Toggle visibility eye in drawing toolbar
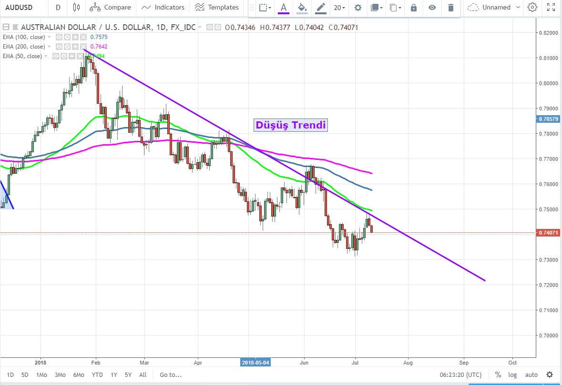562x385 pixels. (x=432, y=8)
